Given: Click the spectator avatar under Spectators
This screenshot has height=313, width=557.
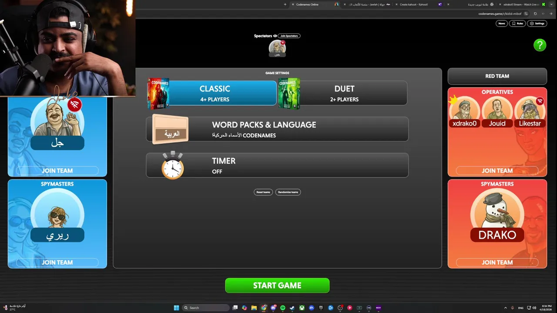Looking at the screenshot, I should pyautogui.click(x=277, y=48).
